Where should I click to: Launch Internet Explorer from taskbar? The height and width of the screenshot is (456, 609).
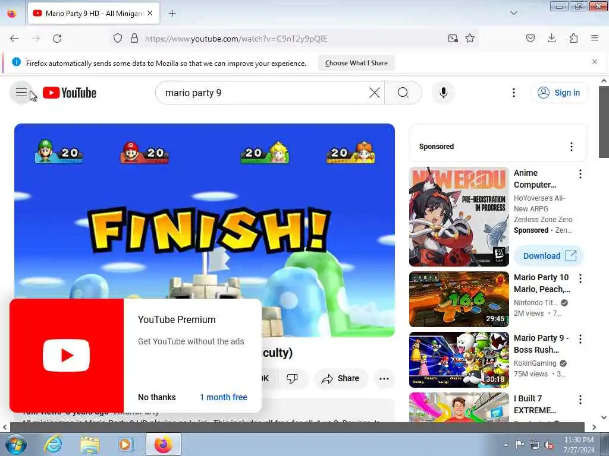tap(53, 444)
